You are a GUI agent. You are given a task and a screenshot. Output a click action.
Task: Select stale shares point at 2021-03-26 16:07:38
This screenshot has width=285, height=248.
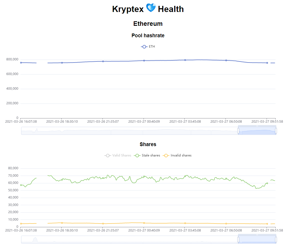[x=21, y=185]
